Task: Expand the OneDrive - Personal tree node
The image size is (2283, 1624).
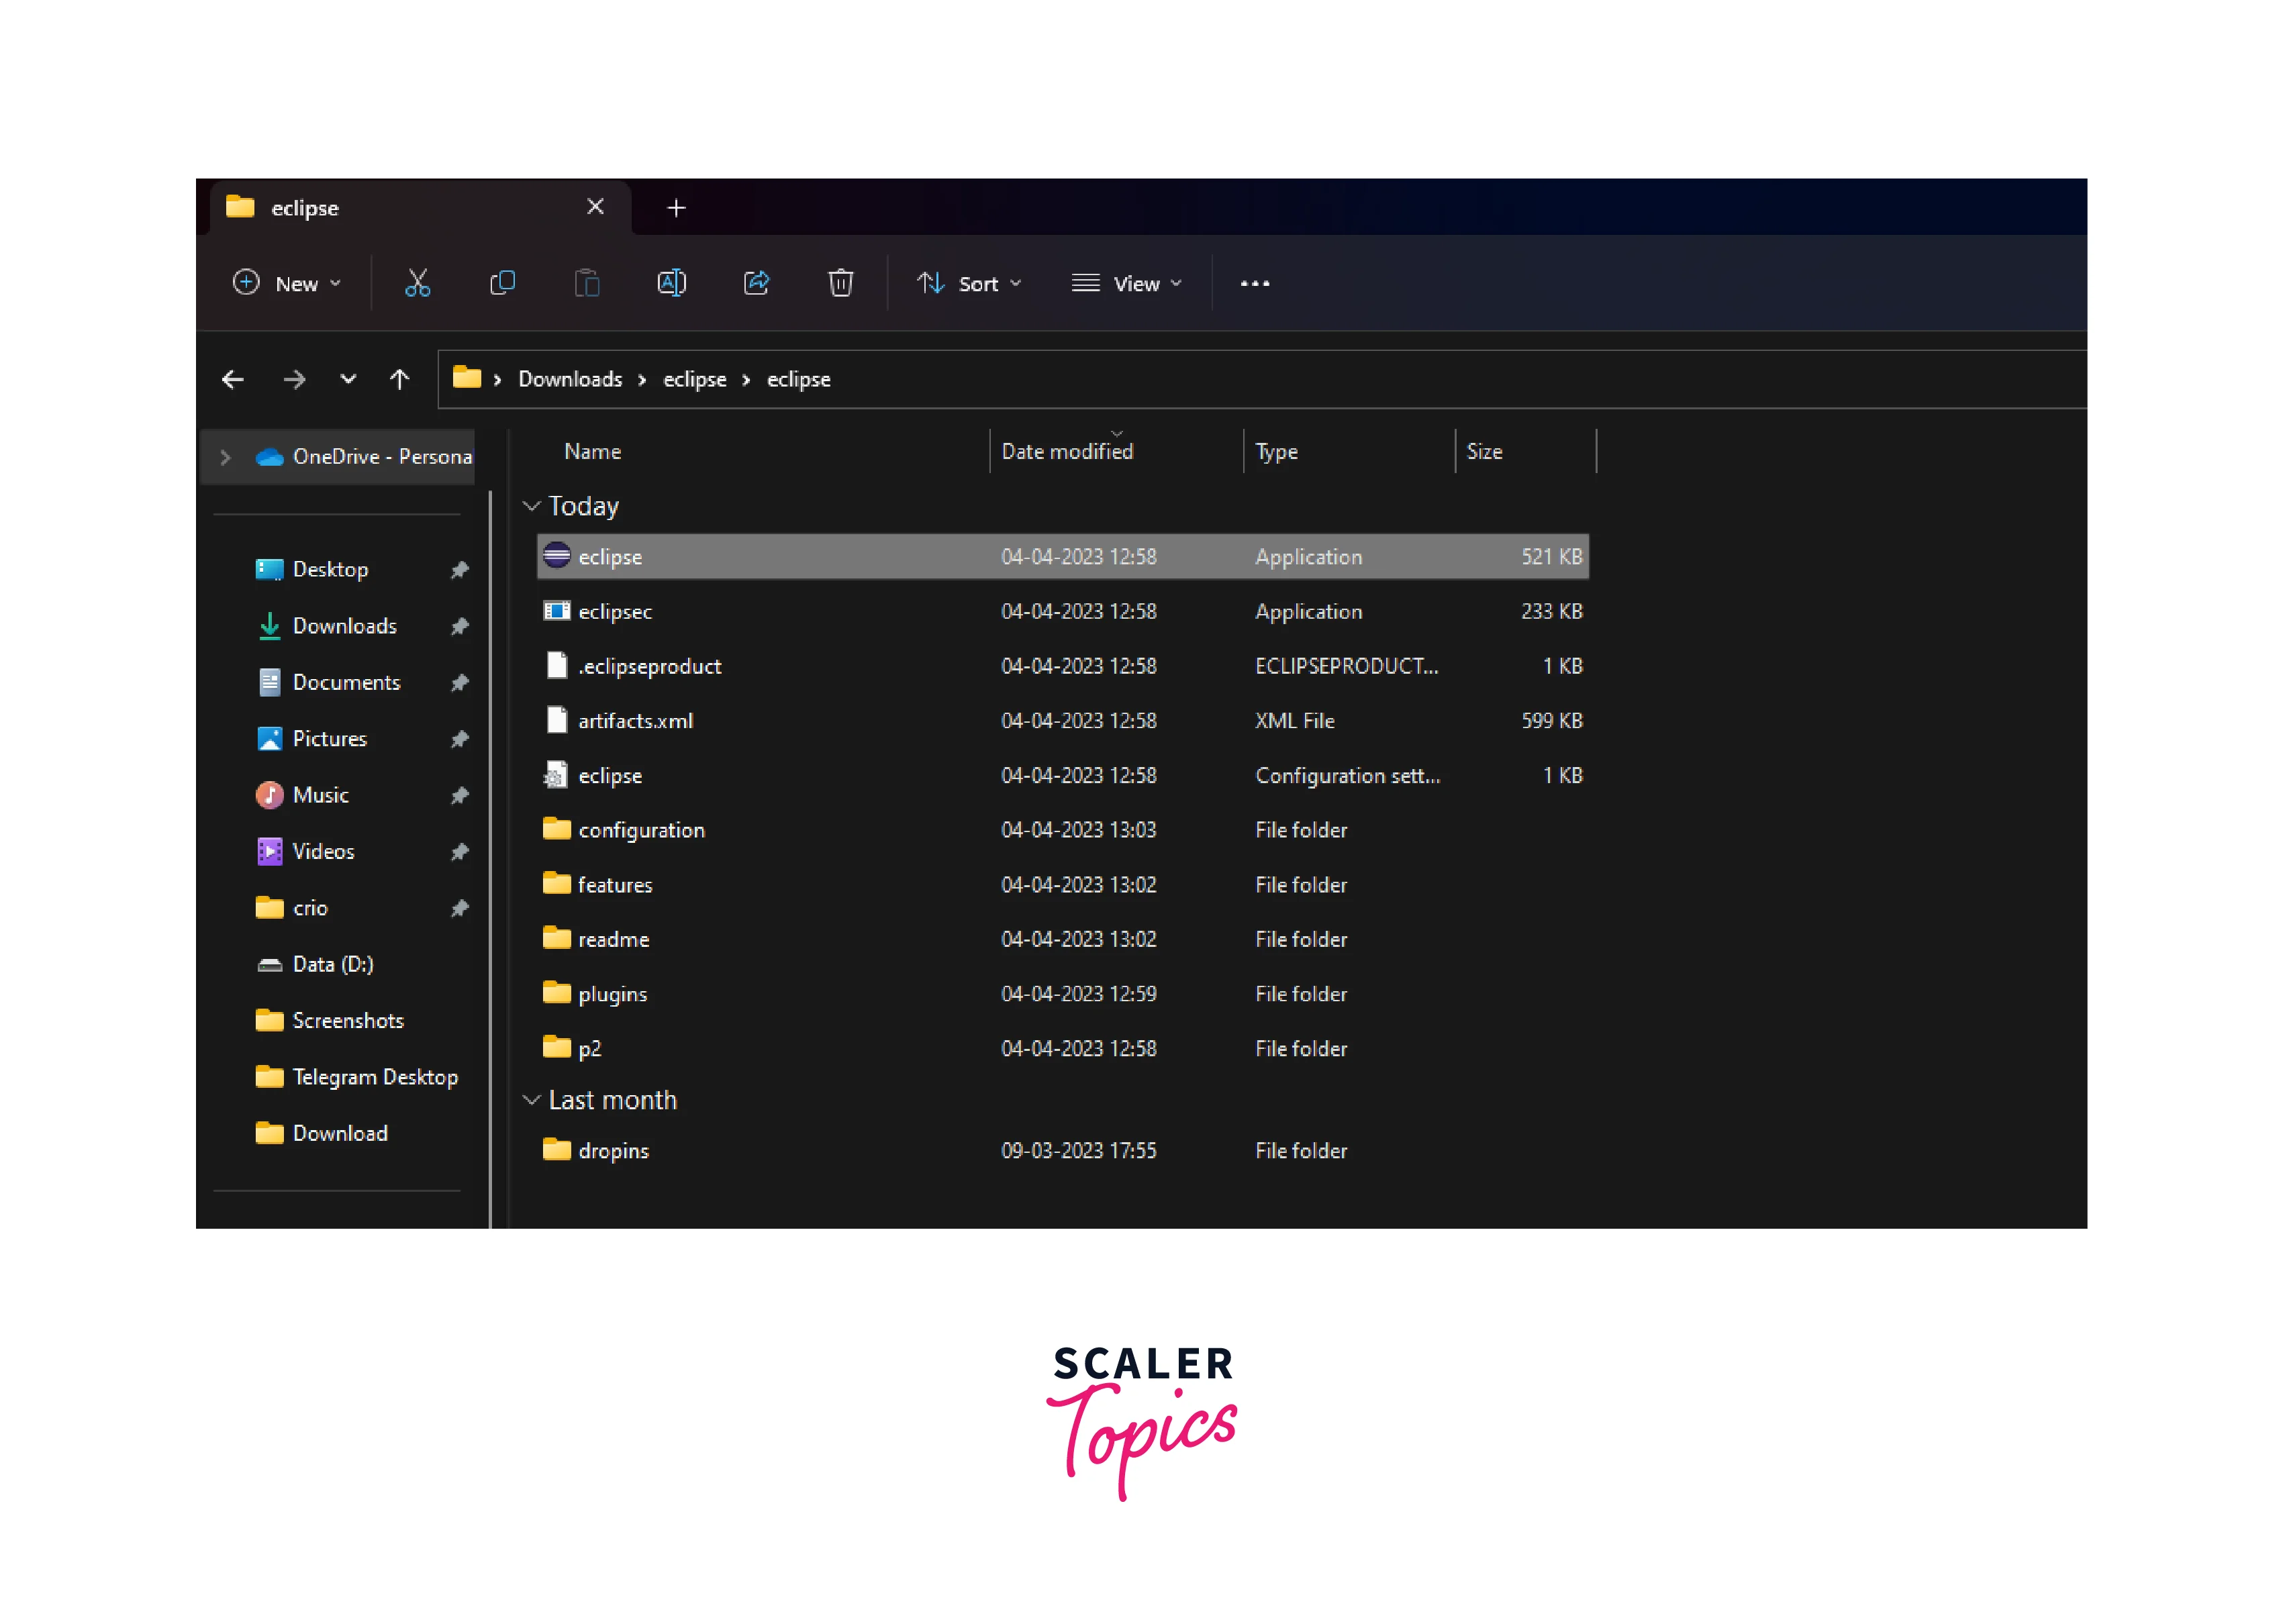Action: coord(226,457)
